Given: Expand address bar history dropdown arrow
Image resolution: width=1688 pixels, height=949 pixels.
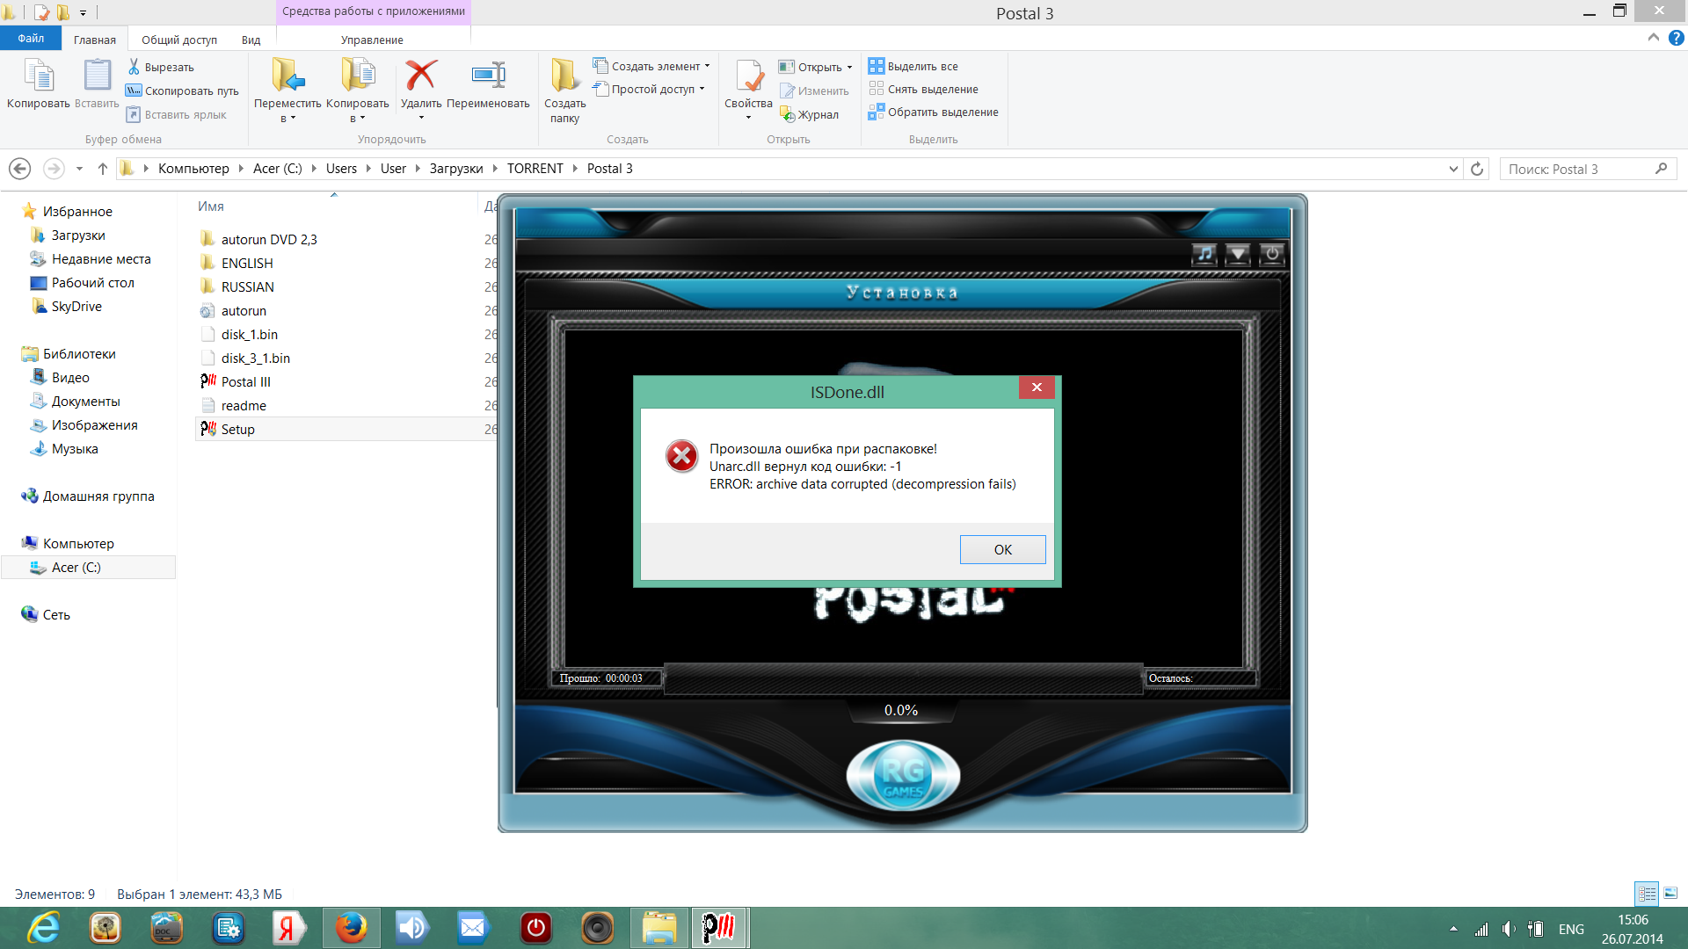Looking at the screenshot, I should [x=1452, y=169].
